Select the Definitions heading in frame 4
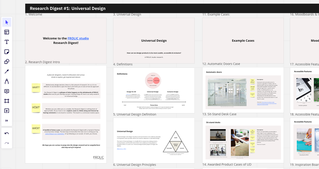 tap(122, 74)
